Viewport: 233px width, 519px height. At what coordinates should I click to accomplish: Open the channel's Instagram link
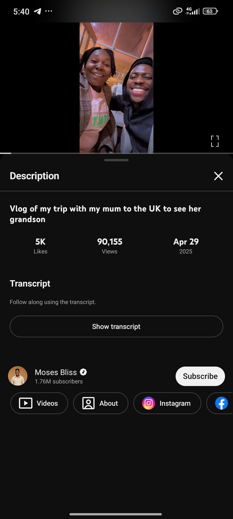[167, 403]
